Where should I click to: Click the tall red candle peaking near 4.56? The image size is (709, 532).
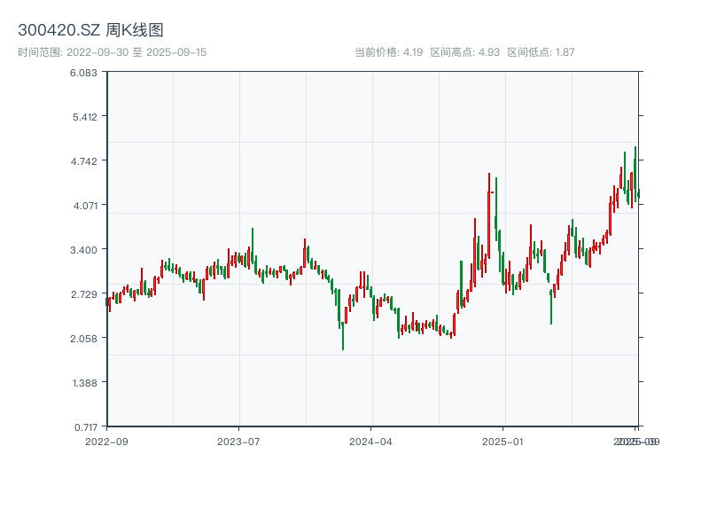tap(489, 215)
